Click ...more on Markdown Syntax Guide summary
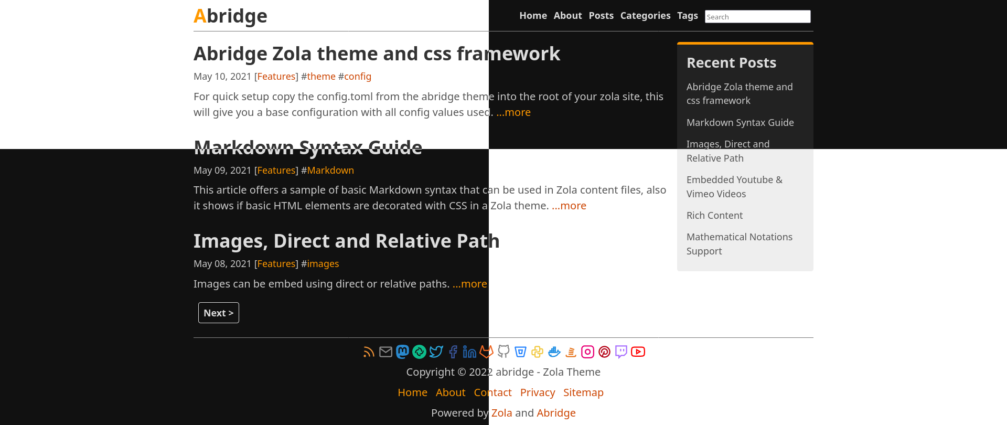Viewport: 1007px width, 425px height. pos(569,206)
